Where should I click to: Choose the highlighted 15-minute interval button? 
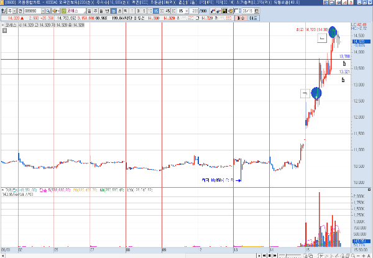tap(156, 11)
